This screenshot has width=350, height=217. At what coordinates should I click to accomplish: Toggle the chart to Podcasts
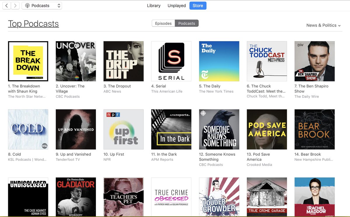pyautogui.click(x=187, y=23)
